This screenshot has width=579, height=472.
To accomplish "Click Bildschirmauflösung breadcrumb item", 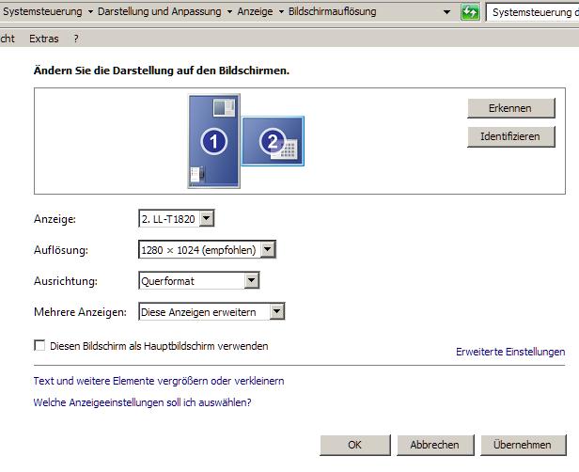I will (x=333, y=11).
